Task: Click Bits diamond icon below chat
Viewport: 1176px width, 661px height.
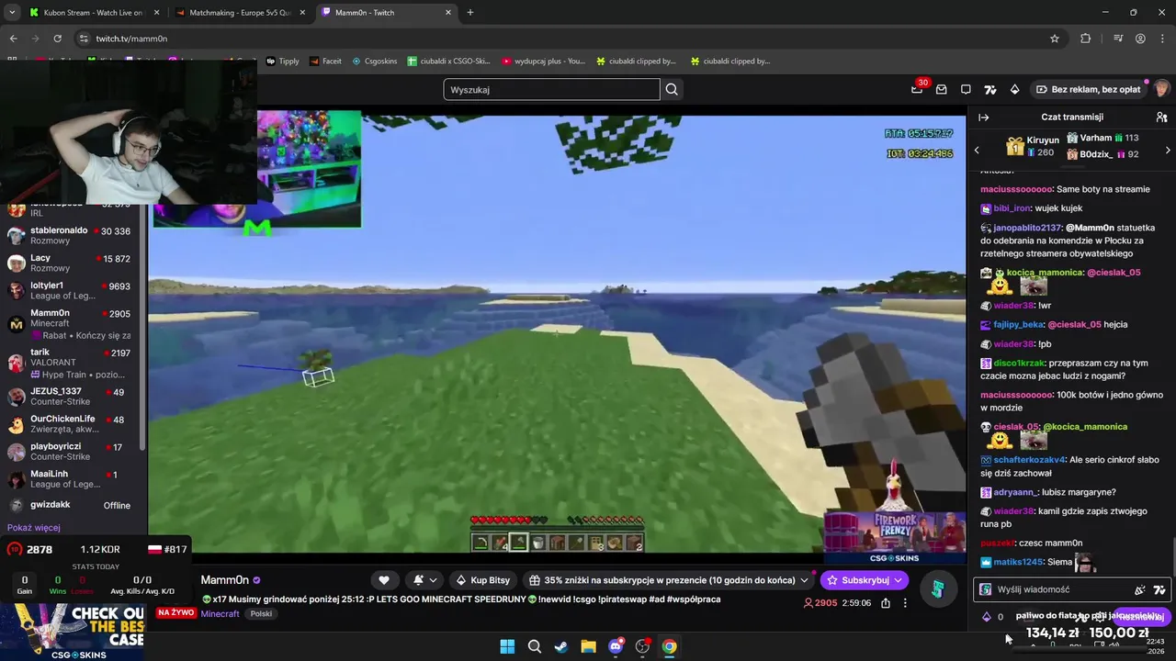Action: click(987, 617)
